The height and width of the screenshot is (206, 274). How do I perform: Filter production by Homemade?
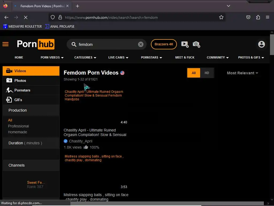coord(17,132)
